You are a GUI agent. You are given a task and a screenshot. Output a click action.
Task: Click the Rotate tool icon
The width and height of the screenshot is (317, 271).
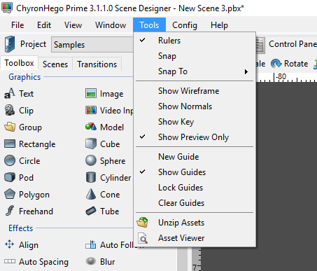tap(276, 64)
